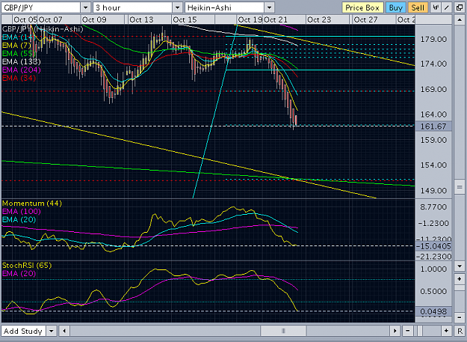
Task: Click the -15.0405 momentum value marker
Action: coord(433,246)
